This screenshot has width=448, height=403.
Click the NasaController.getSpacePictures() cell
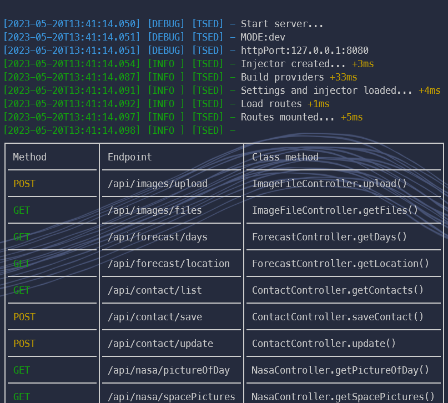tap(343, 396)
